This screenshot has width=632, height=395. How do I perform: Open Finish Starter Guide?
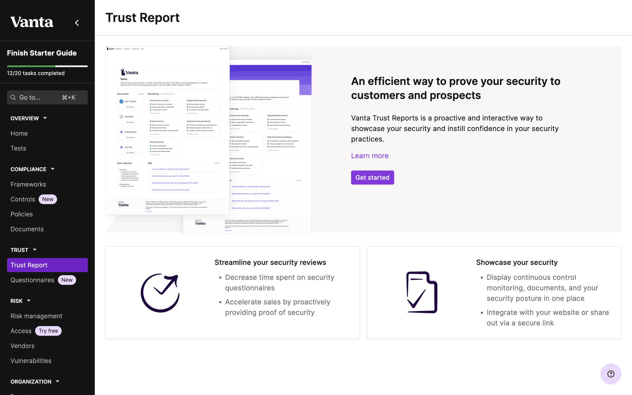42,53
